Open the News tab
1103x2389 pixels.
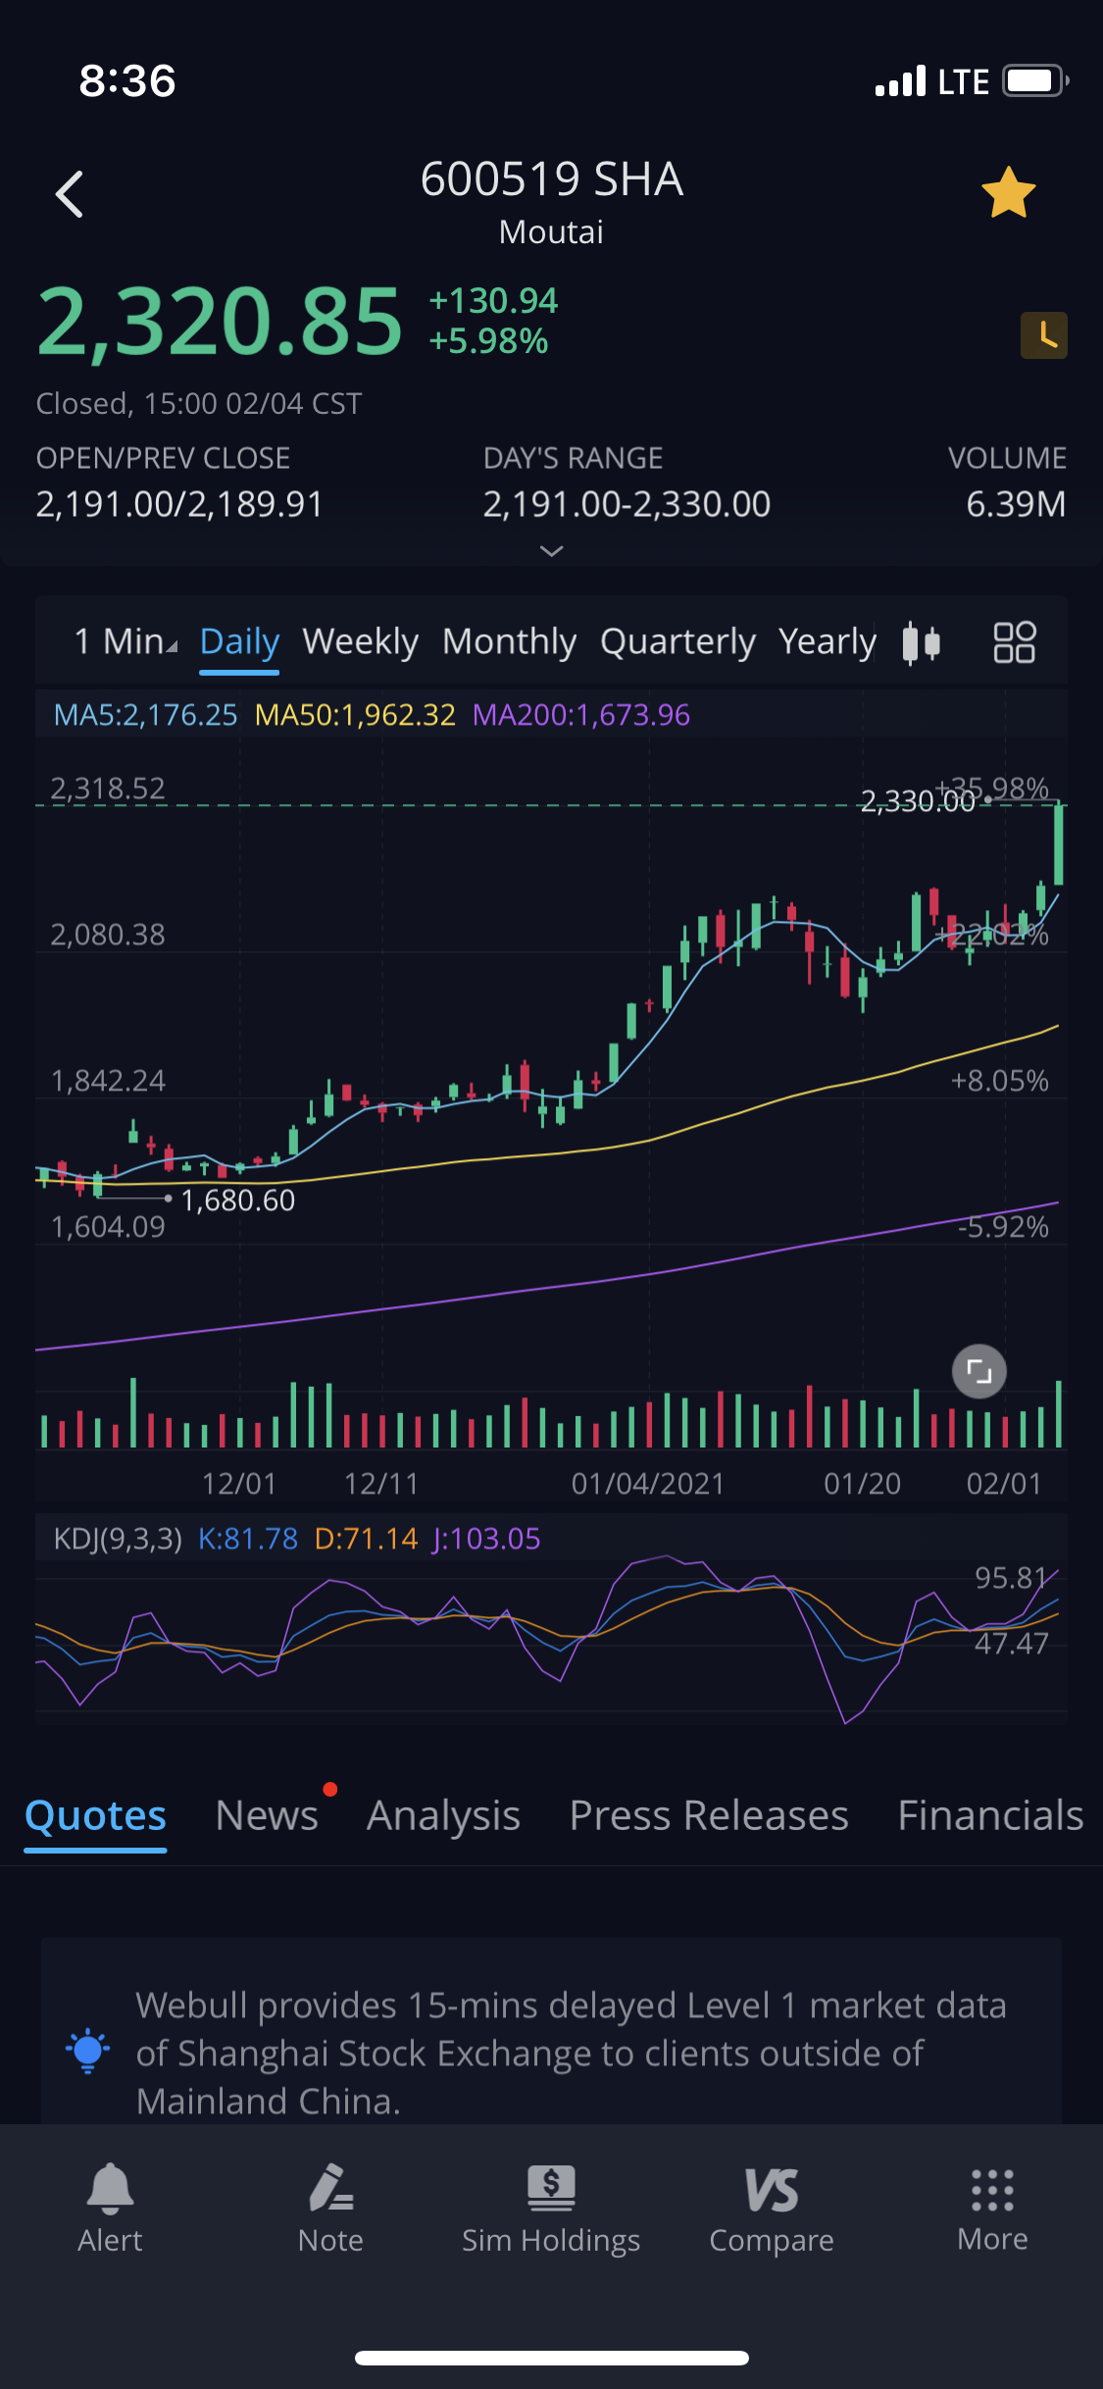coord(267,1815)
